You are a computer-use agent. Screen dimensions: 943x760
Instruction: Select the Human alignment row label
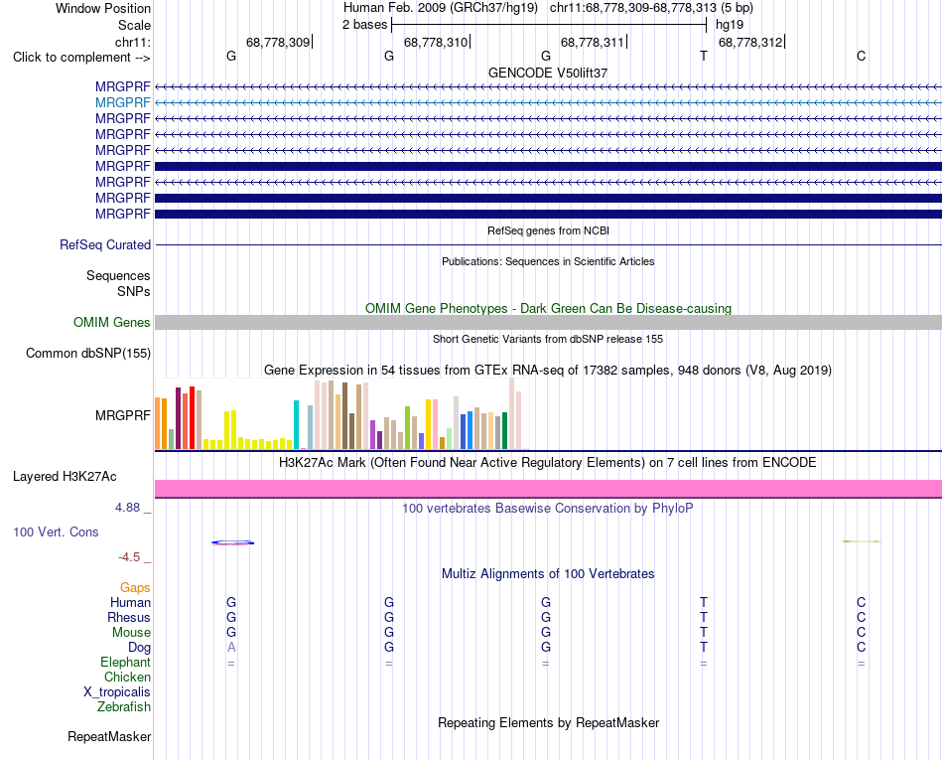point(130,603)
